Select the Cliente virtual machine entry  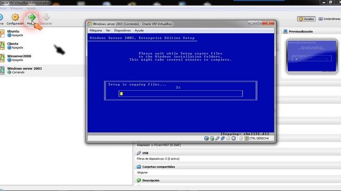(x=43, y=46)
